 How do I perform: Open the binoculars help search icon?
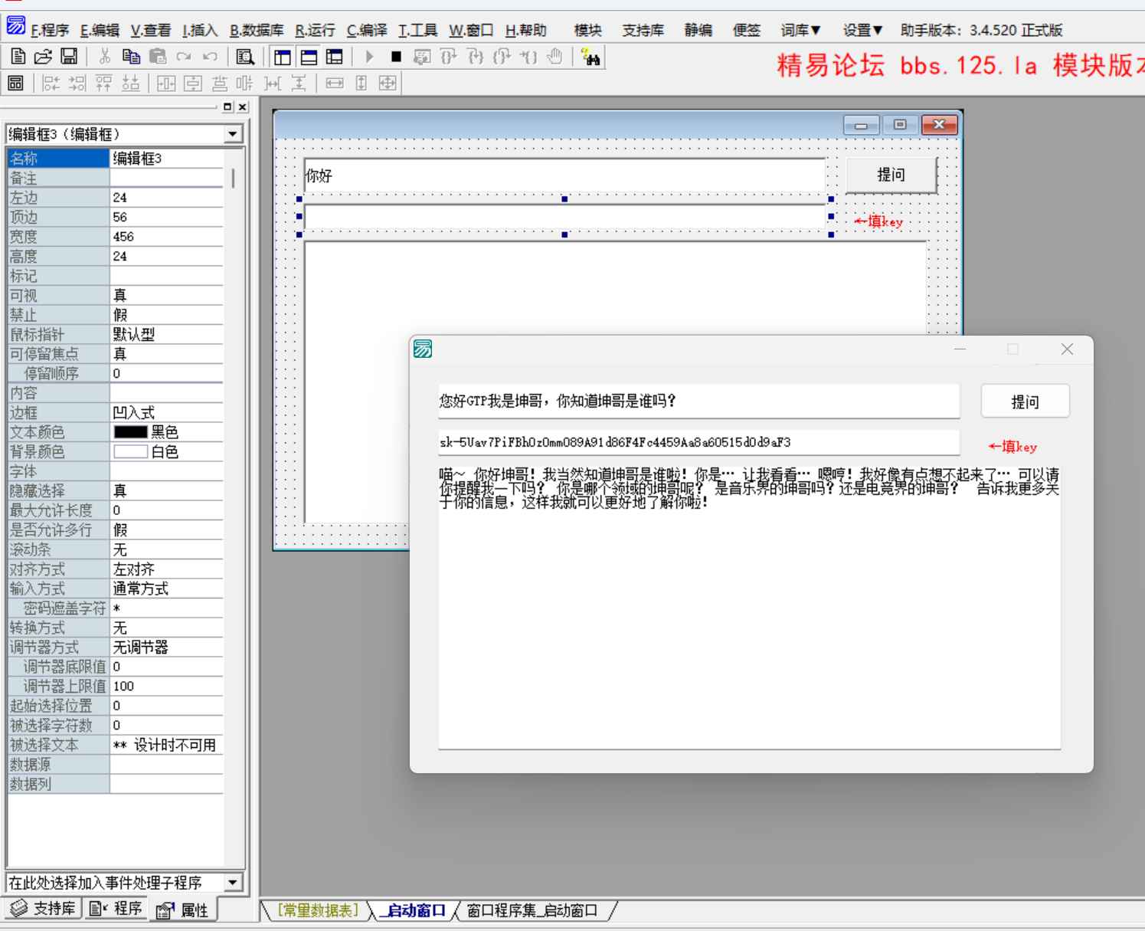590,57
